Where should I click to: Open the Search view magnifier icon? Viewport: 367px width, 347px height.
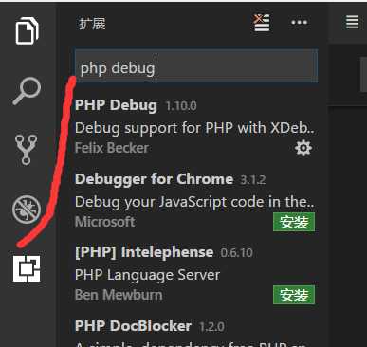[27, 91]
